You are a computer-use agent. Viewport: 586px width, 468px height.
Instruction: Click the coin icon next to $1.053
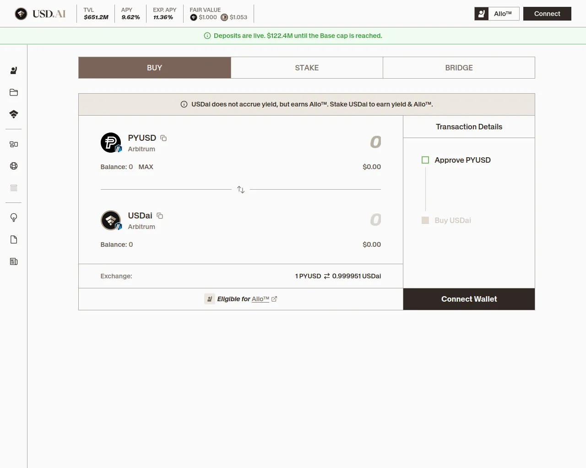tap(224, 17)
